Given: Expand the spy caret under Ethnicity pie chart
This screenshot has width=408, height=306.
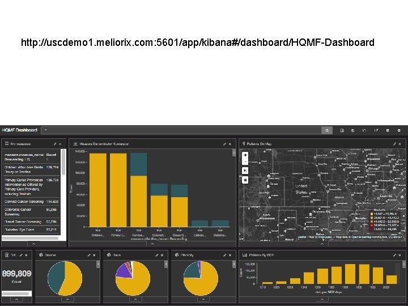Looking at the screenshot, I should tap(203, 300).
